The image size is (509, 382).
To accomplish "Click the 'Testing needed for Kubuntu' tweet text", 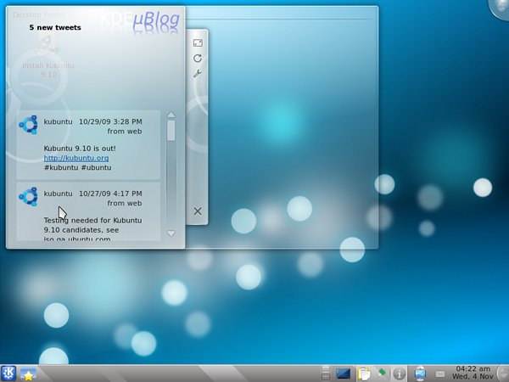I will tap(92, 220).
